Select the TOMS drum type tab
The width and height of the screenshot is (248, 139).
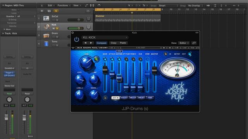point(150,98)
